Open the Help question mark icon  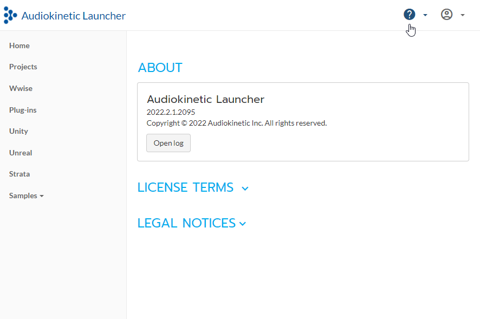click(x=410, y=15)
